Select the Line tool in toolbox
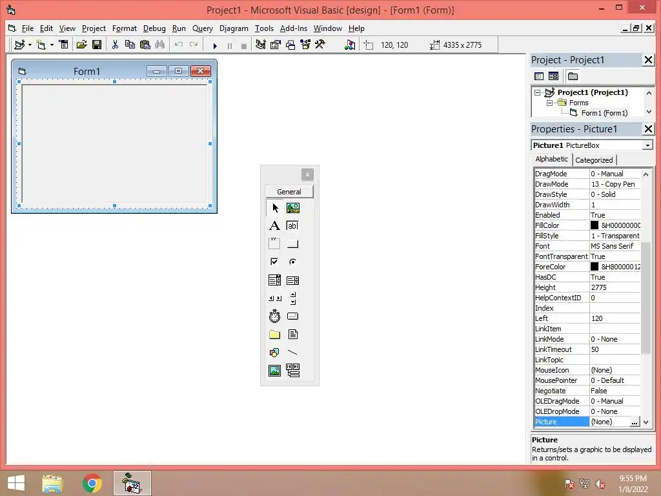 pyautogui.click(x=293, y=353)
